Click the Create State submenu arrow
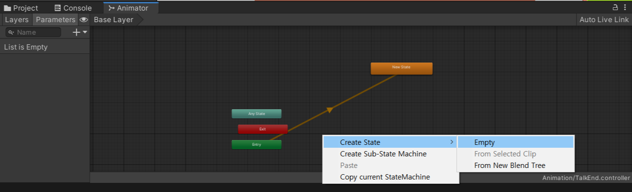632x192 pixels. [452, 142]
